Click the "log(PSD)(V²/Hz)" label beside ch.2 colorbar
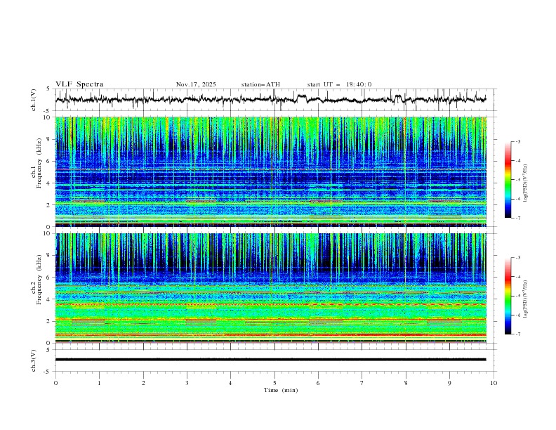This screenshot has height=430, width=556. click(x=525, y=299)
